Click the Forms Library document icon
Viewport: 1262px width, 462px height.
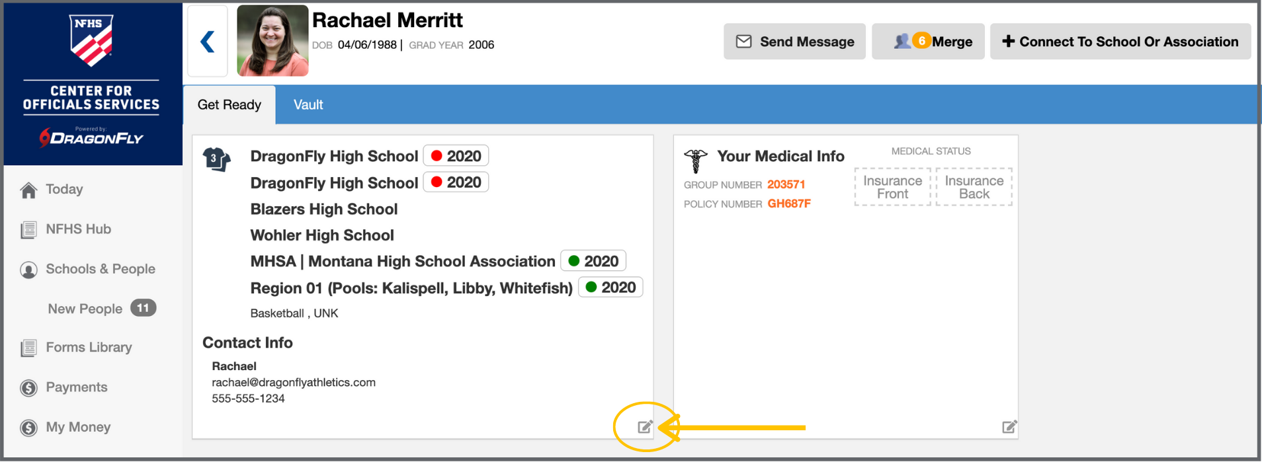28,348
